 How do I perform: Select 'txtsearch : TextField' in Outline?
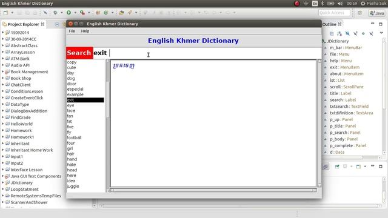point(349,107)
